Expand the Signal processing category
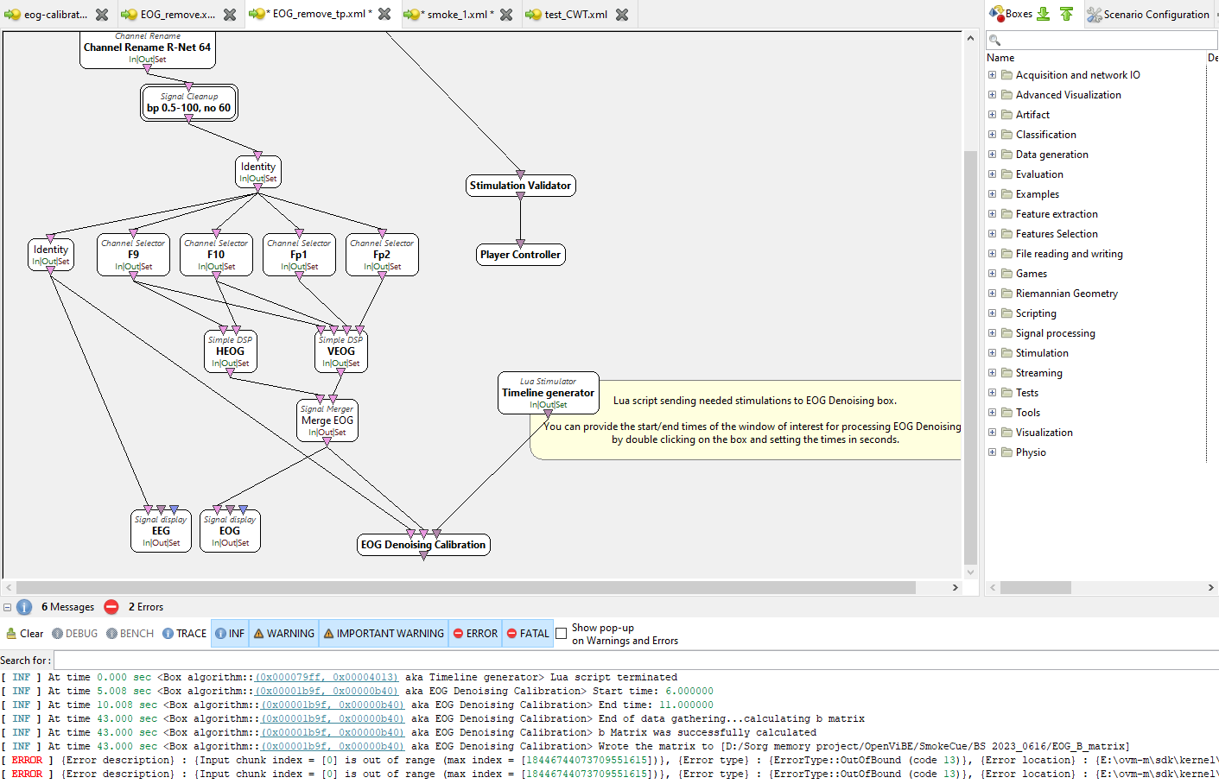The width and height of the screenshot is (1219, 784). coord(992,333)
